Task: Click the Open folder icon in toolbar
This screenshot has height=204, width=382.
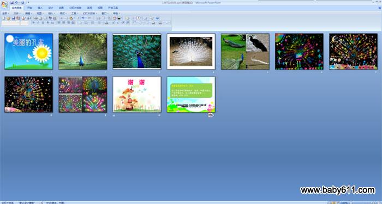Action: coord(9,18)
